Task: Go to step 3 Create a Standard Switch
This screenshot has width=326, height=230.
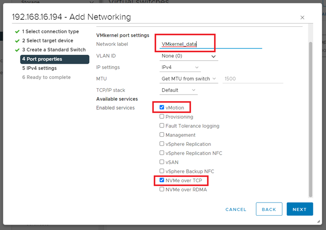Action: (x=54, y=50)
